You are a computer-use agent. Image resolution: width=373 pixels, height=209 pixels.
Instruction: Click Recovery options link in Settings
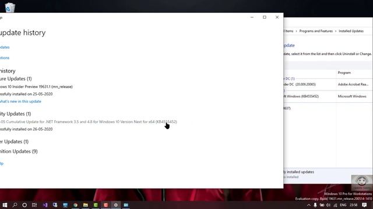pos(5,58)
